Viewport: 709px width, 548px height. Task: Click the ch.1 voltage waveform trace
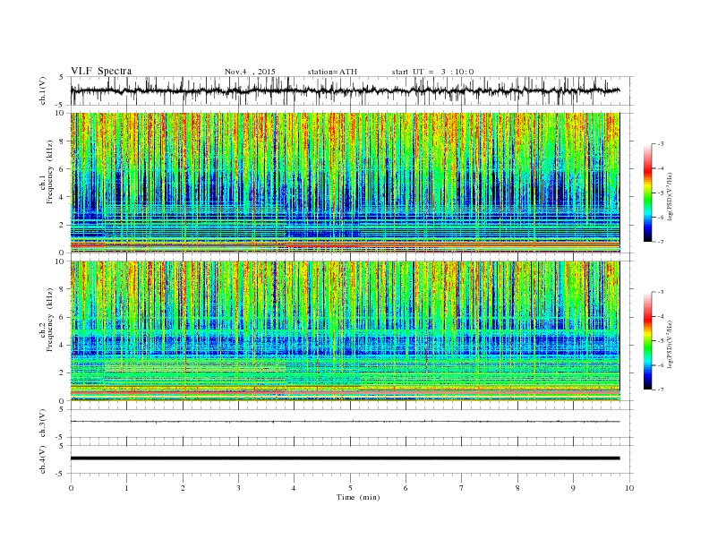(x=345, y=90)
